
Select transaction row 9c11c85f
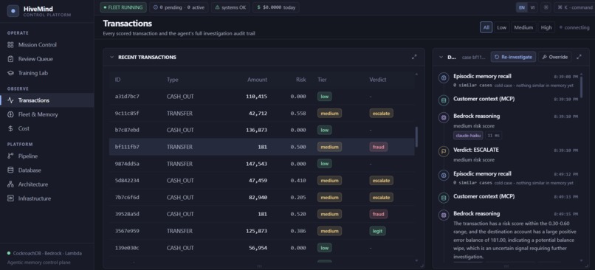click(261, 113)
